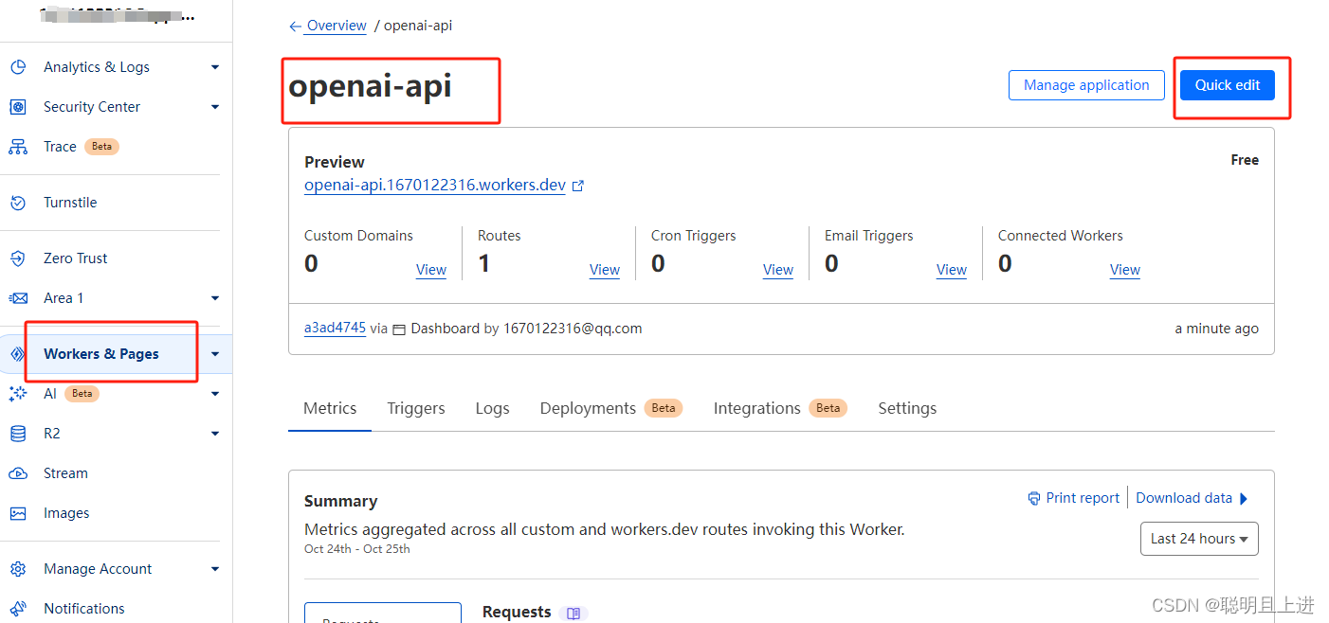Expand the R2 menu arrow

[215, 434]
